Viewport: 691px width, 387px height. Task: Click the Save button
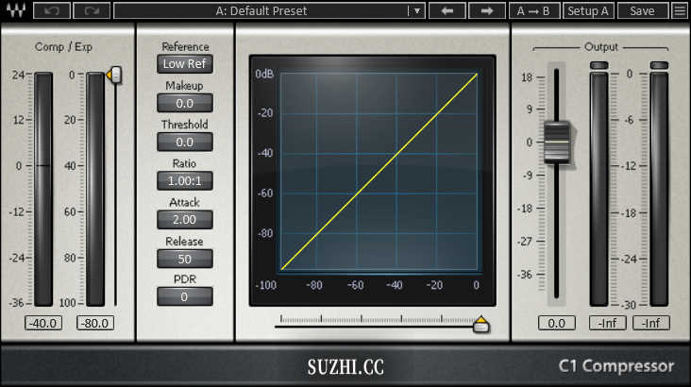click(x=642, y=11)
